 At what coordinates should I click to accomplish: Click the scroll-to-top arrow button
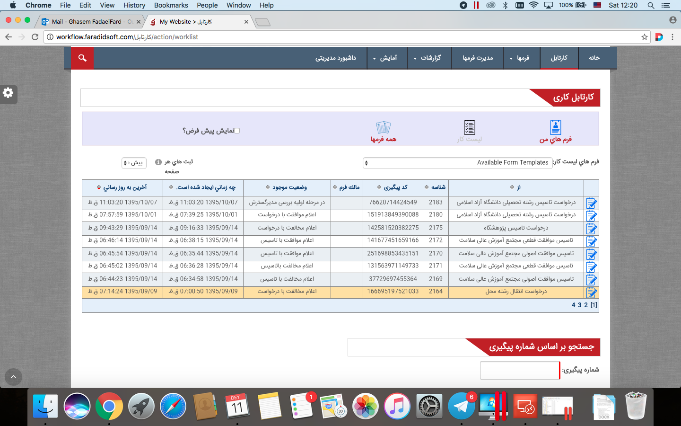(13, 377)
